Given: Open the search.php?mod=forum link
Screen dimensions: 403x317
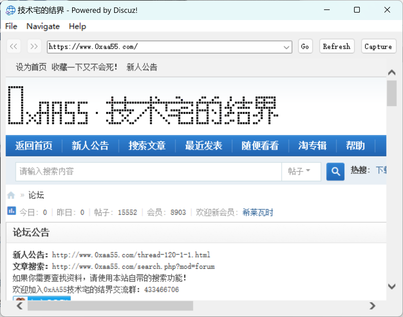Looking at the screenshot, I should click(133, 266).
